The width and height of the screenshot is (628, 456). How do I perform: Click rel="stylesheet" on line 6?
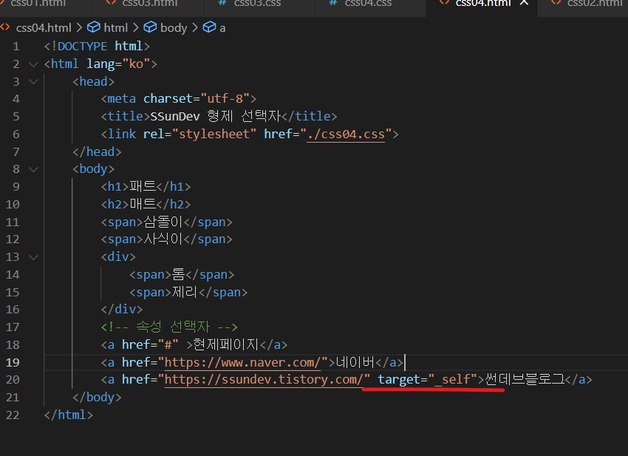199,135
